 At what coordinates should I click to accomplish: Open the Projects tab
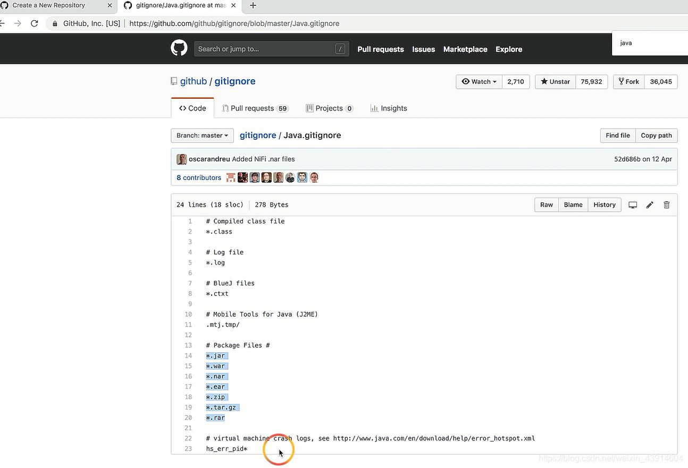point(330,108)
